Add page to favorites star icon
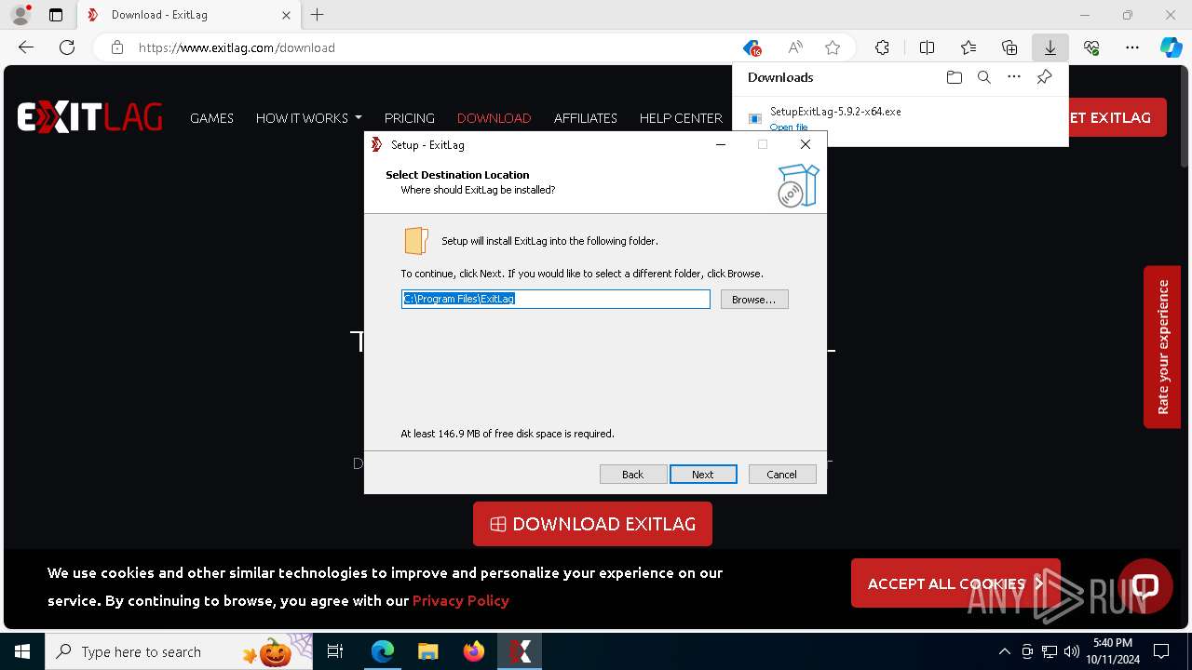The width and height of the screenshot is (1192, 670). 833,47
